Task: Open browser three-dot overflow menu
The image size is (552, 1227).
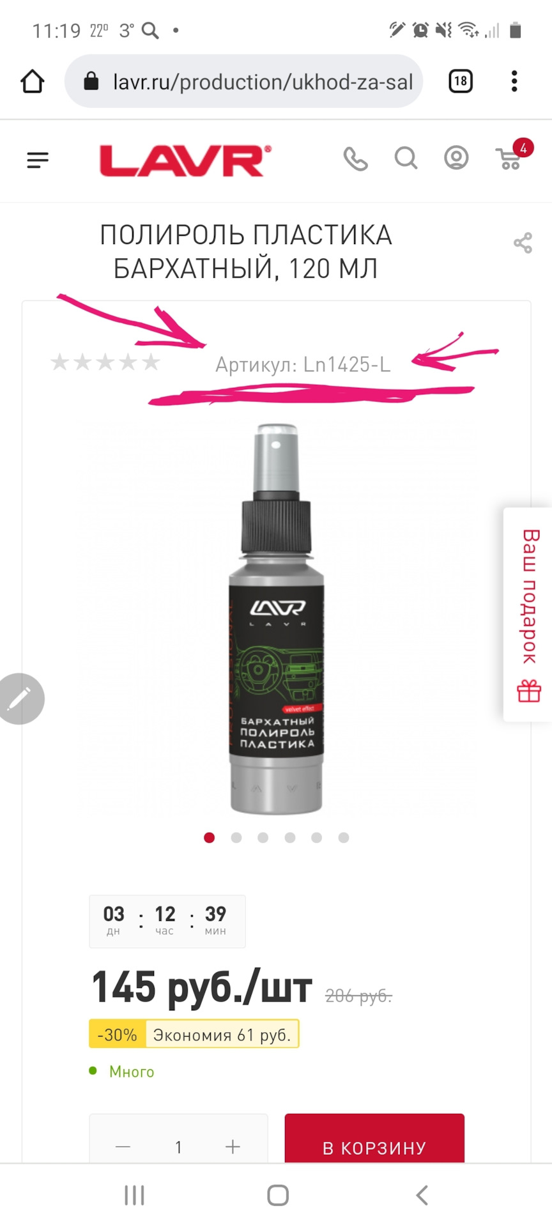Action: pos(514,81)
